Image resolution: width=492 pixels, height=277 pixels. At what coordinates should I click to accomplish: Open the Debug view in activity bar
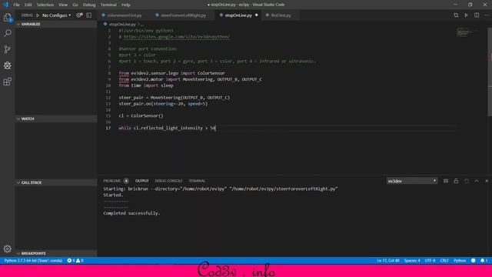[x=7, y=65]
